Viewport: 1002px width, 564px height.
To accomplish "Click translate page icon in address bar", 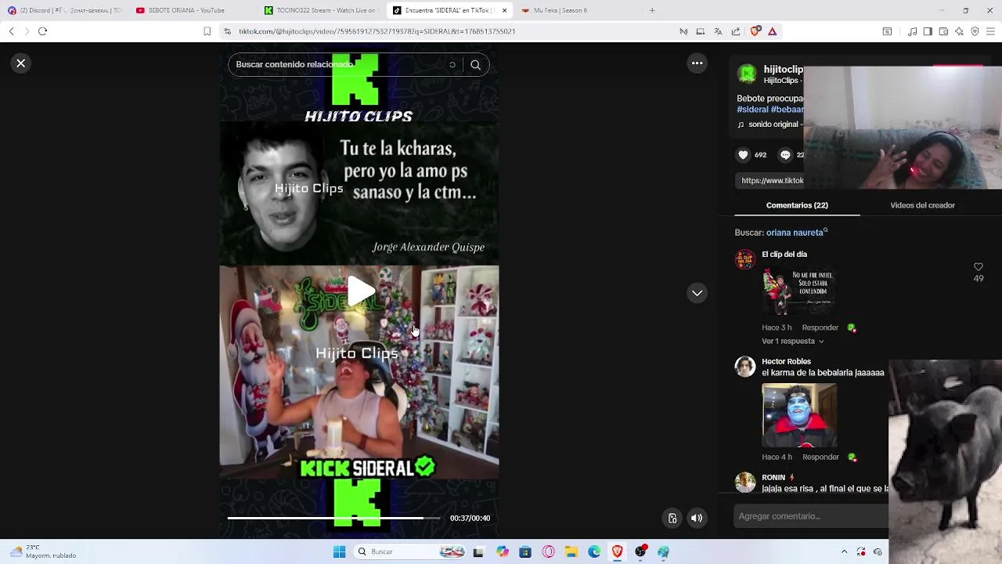I will (x=718, y=31).
